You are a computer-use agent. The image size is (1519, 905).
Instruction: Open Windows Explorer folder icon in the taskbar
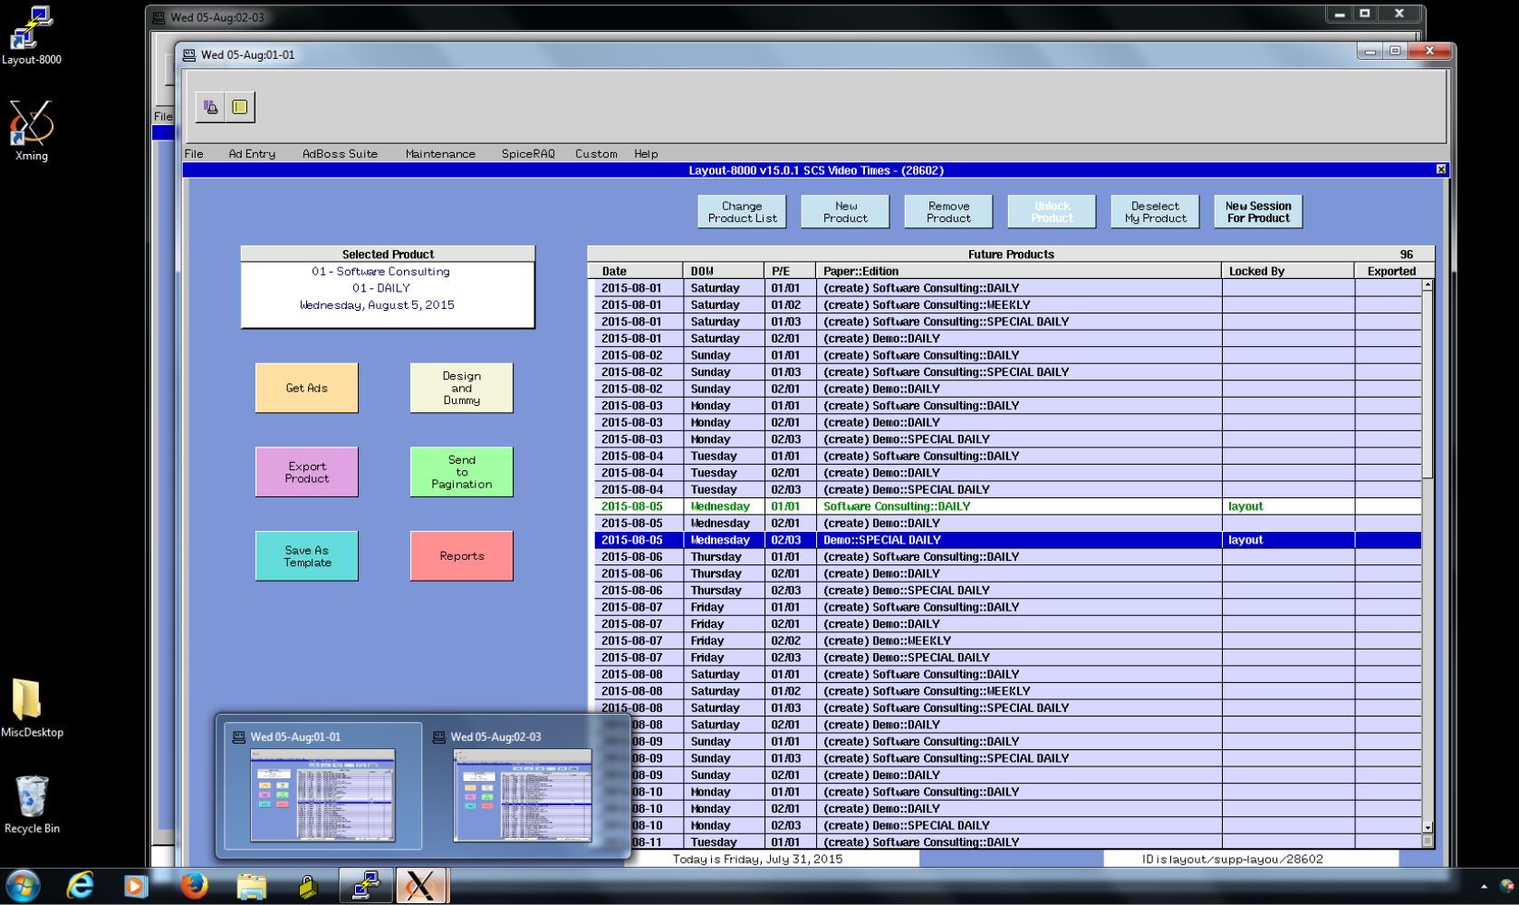[251, 885]
